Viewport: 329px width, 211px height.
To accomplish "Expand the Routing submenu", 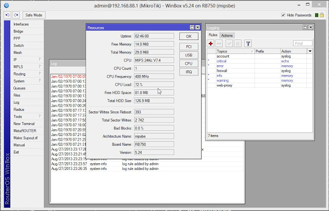I will pos(27,74).
